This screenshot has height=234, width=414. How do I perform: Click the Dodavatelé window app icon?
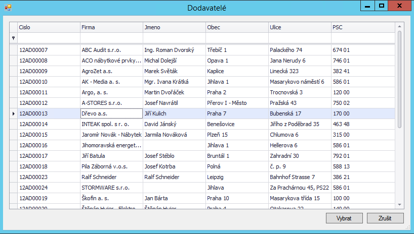click(8, 8)
